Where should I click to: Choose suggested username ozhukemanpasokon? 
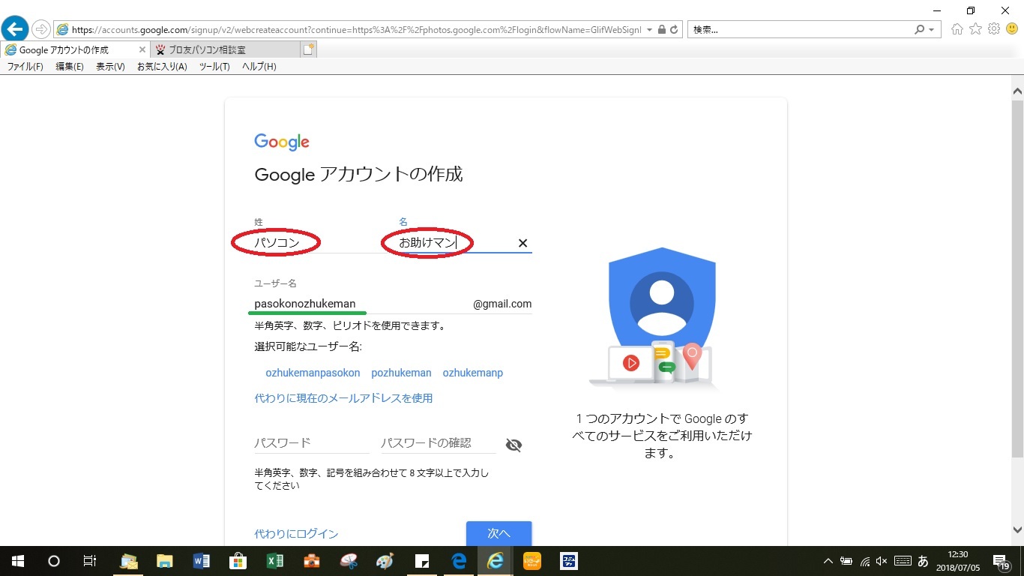(313, 373)
